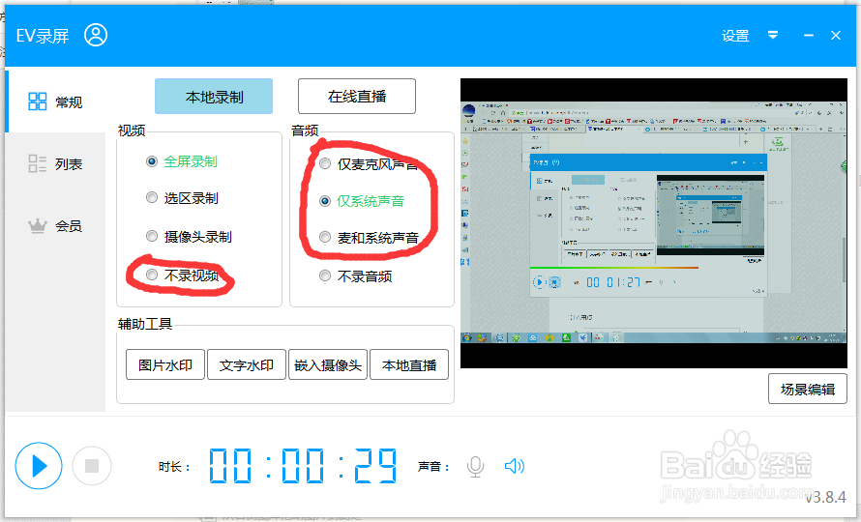Select the 仅系统声音 radio option

[x=362, y=201]
